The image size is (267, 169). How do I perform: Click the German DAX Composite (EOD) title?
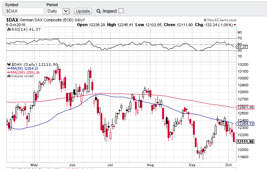click(x=46, y=20)
